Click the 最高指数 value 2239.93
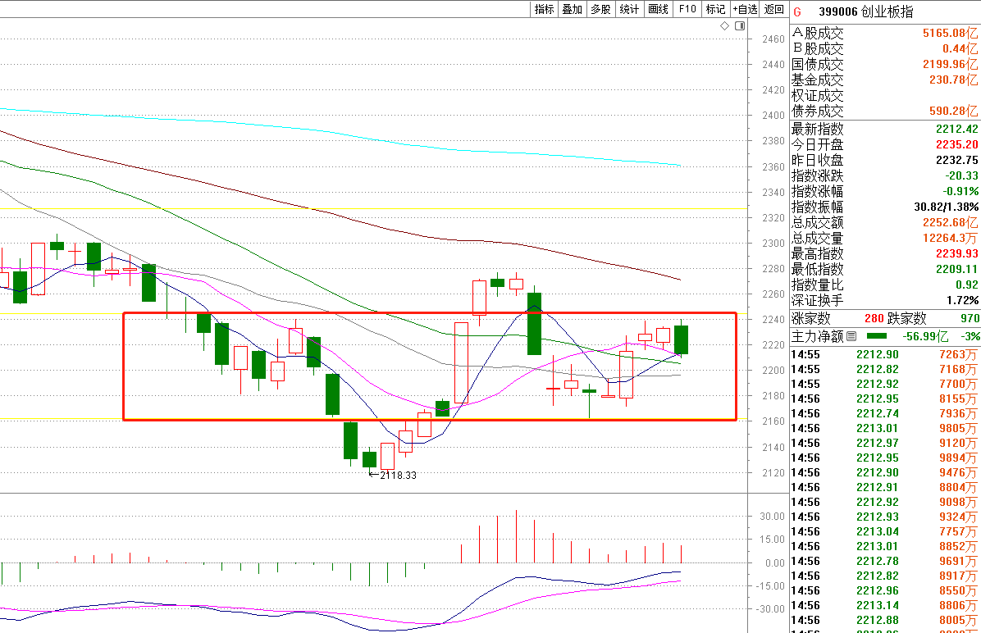This screenshot has height=633, width=981. (956, 253)
